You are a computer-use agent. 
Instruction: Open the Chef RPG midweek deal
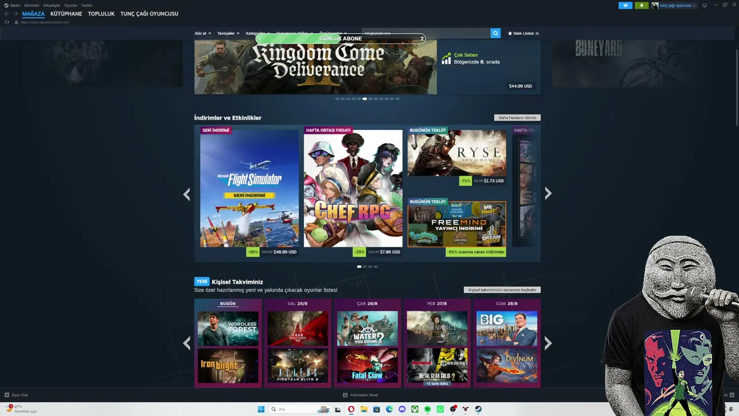pyautogui.click(x=353, y=188)
